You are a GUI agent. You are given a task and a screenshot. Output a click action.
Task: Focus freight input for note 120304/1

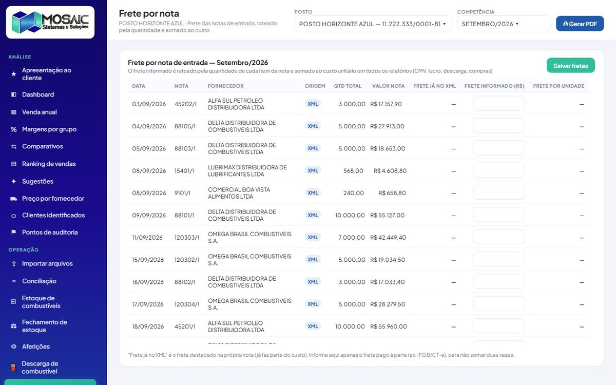tap(499, 304)
